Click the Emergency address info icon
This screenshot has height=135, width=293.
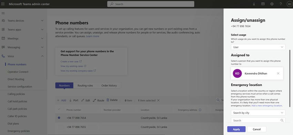click(200, 110)
